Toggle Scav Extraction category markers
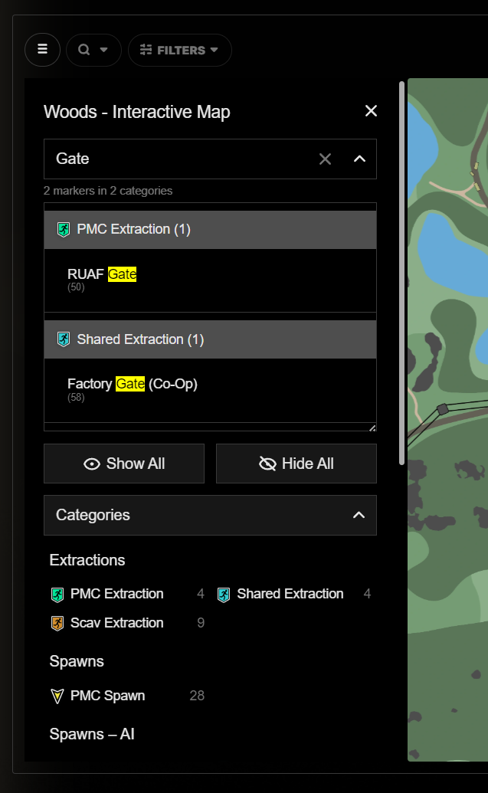The image size is (488, 793). pos(127,623)
